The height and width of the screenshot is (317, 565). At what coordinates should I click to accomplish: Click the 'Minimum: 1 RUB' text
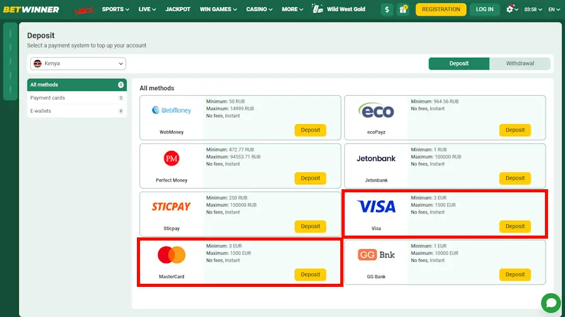tap(429, 150)
